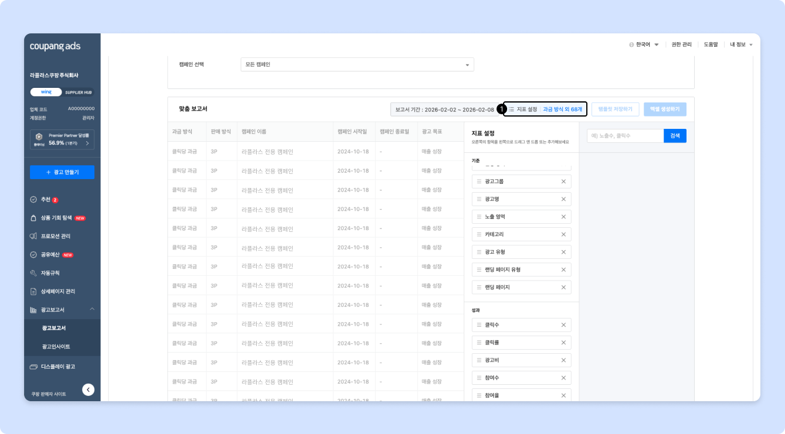Collapse the 광고보고서 sidebar section
This screenshot has height=434, width=785.
(x=91, y=309)
